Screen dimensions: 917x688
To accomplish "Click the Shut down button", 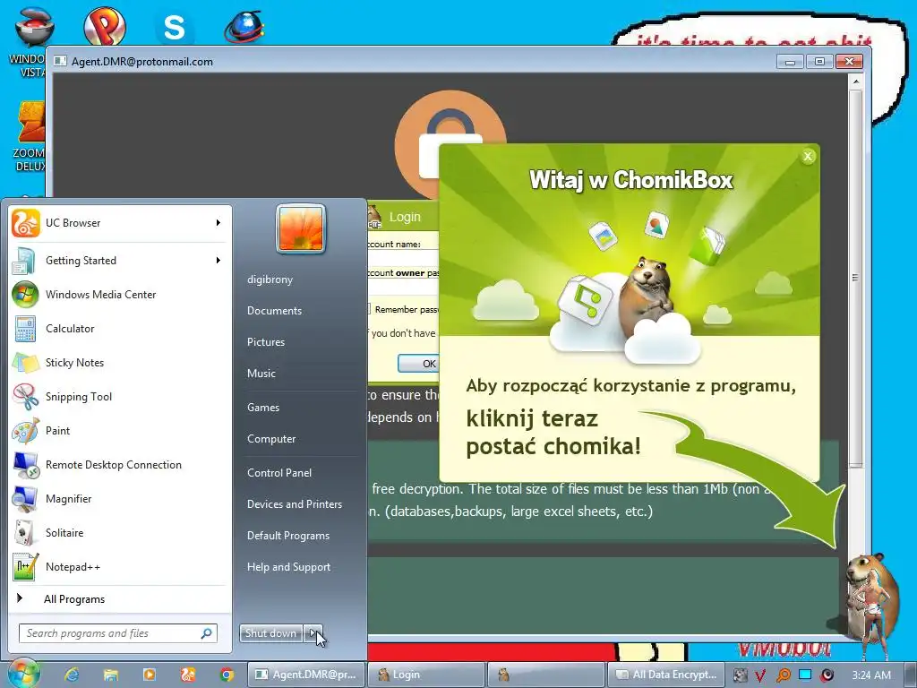I will [270, 633].
